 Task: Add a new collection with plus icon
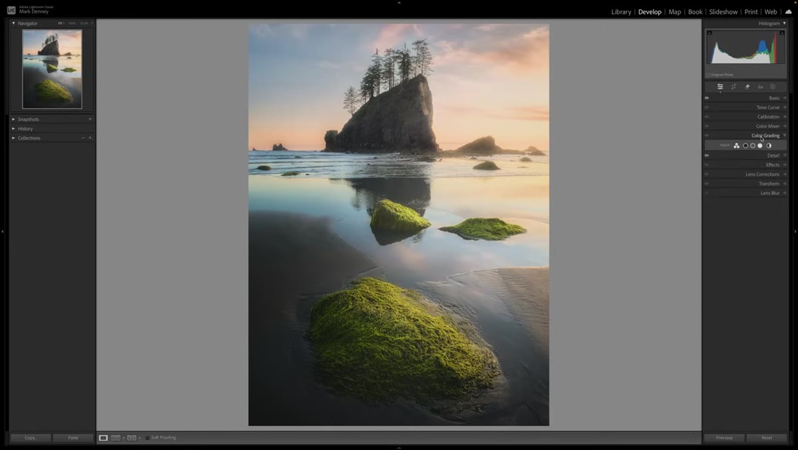click(x=90, y=138)
